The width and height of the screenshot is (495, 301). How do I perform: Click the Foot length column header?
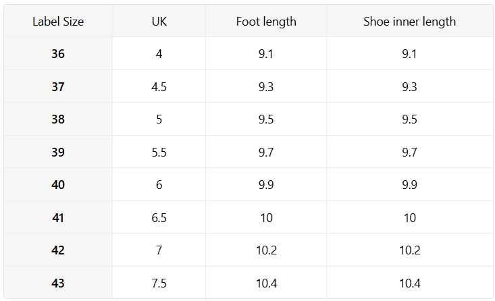[266, 22]
